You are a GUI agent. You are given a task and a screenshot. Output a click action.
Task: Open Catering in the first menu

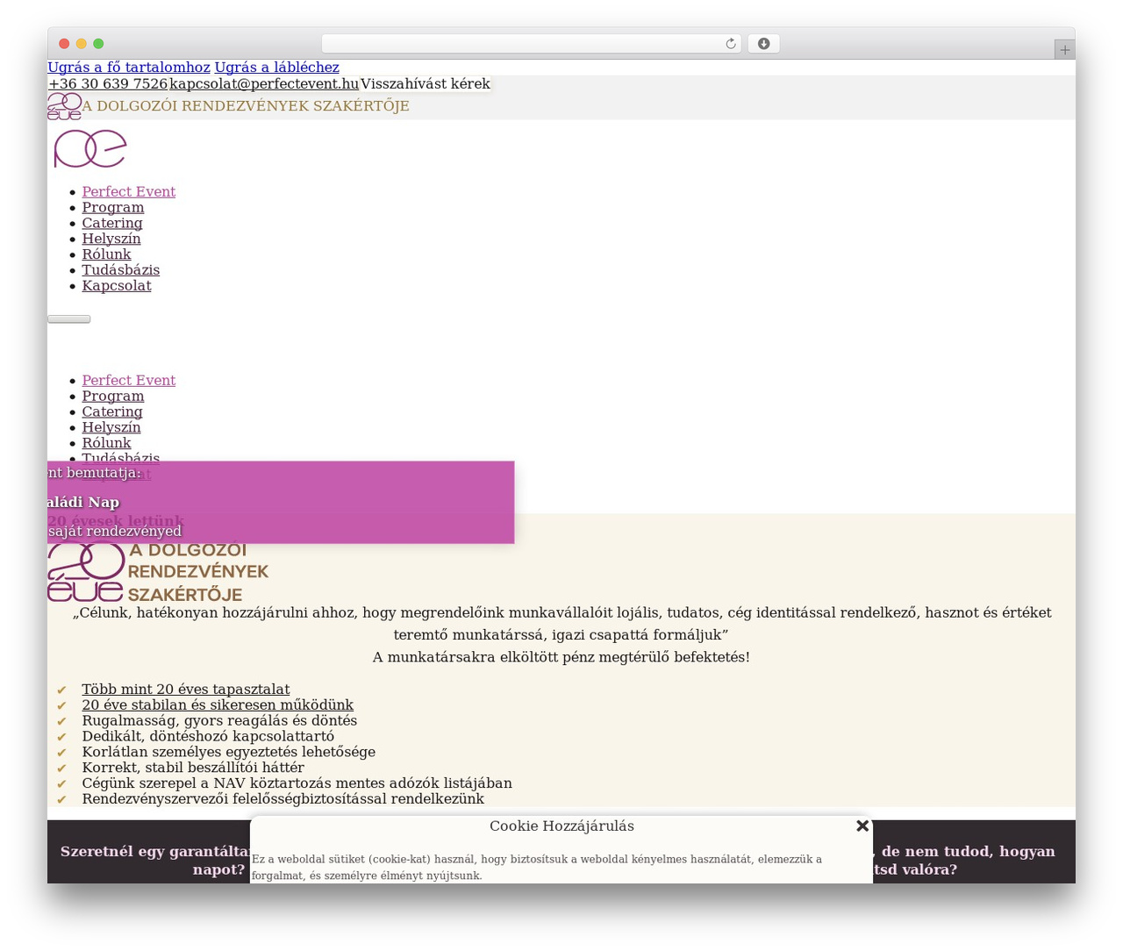pos(112,223)
